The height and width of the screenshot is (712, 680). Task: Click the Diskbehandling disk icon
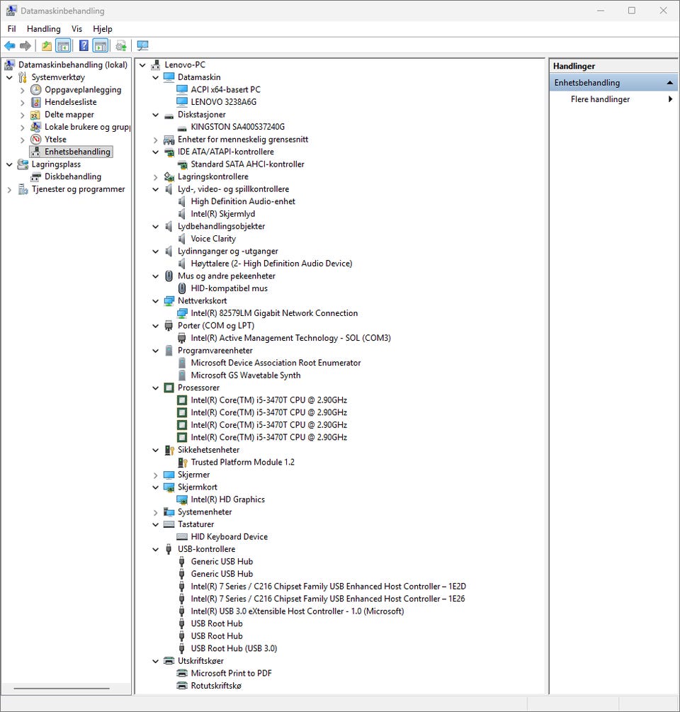[36, 176]
